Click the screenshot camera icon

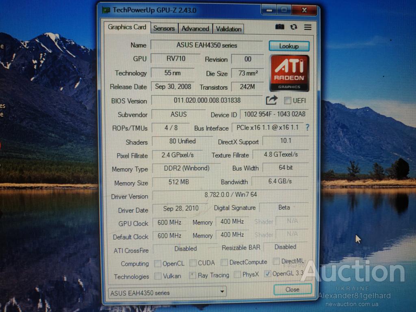coord(279,27)
